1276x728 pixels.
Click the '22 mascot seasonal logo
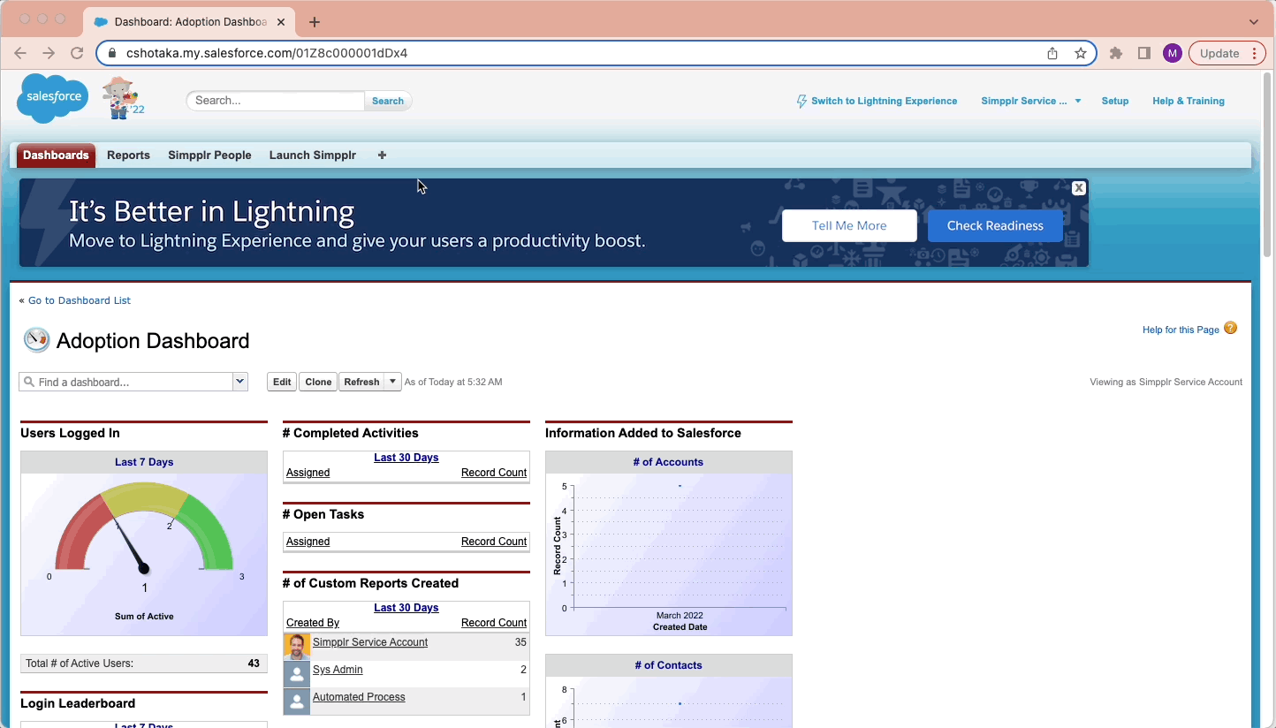[123, 97]
